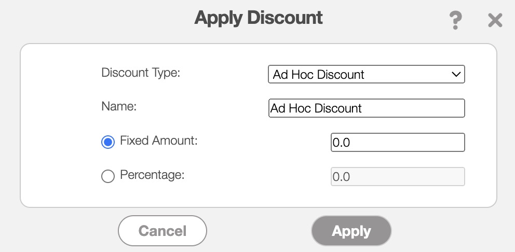Click the 0.0 value in Fixed Amount
The width and height of the screenshot is (515, 252).
click(x=342, y=143)
